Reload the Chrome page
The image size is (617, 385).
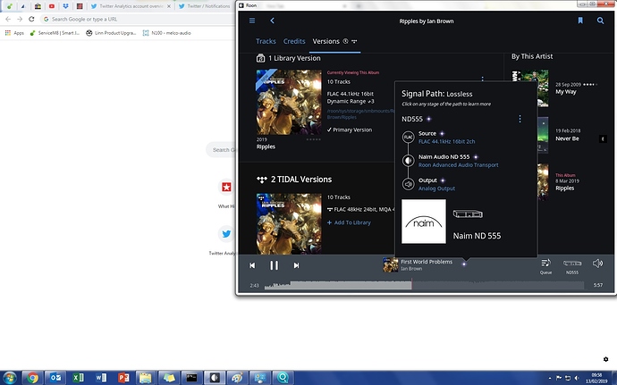point(31,19)
